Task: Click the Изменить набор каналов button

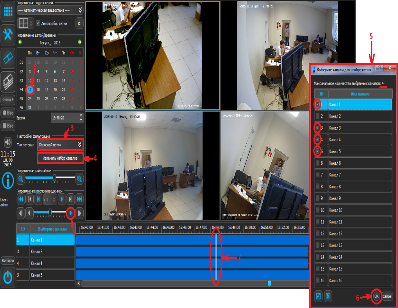Action: [60, 158]
